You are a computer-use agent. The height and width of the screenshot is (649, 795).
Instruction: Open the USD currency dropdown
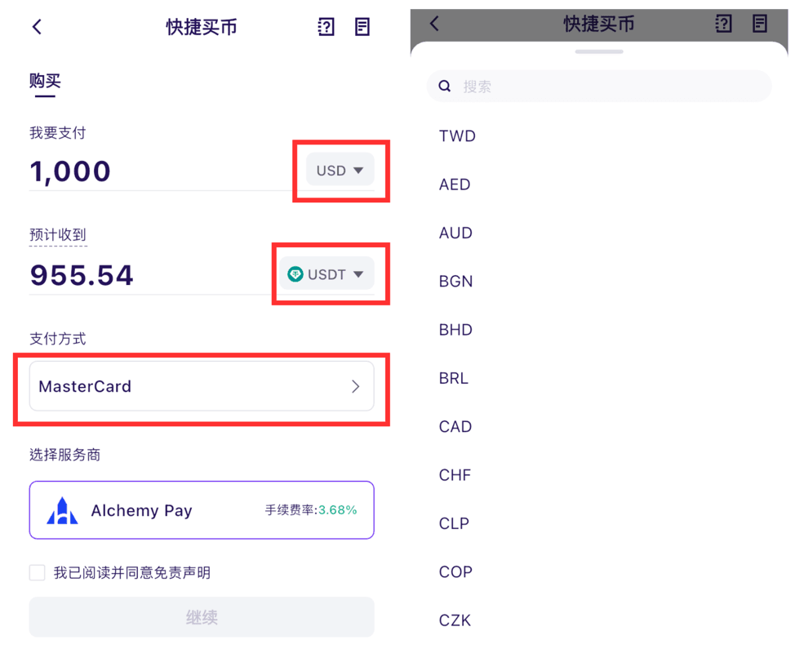tap(340, 170)
